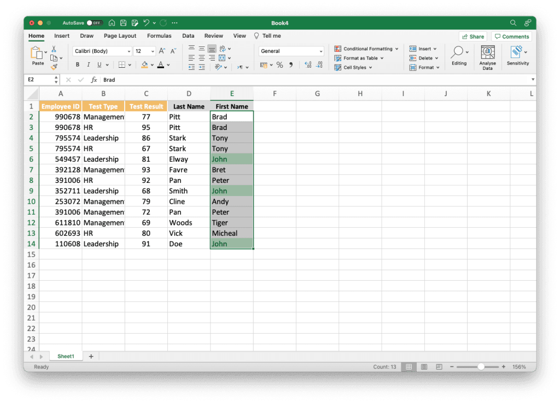The height and width of the screenshot is (403, 560).
Task: Click the Share button
Action: [x=473, y=37]
